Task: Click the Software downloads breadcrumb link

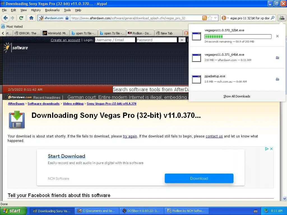Action: (x=43, y=104)
